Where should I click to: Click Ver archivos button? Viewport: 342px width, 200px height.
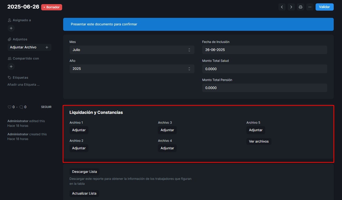pyautogui.click(x=259, y=142)
